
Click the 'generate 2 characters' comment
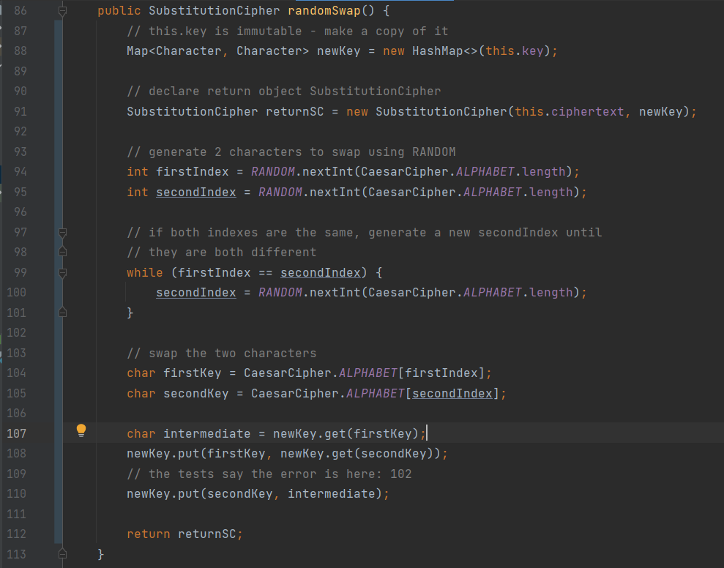tap(291, 152)
